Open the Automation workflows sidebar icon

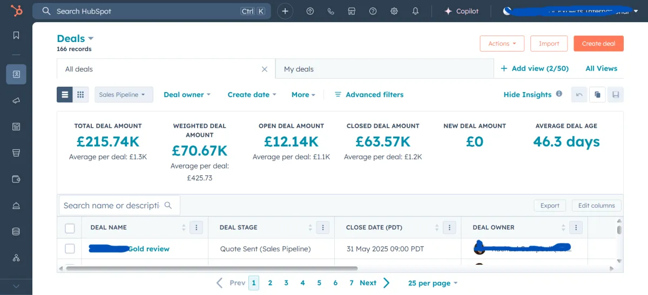(16, 258)
